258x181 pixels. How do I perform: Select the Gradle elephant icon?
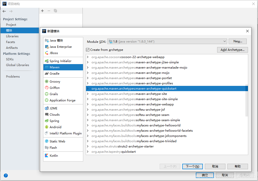pos(47,73)
